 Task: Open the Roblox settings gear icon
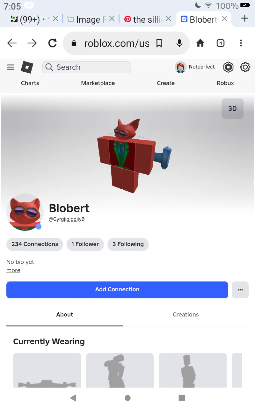(245, 67)
